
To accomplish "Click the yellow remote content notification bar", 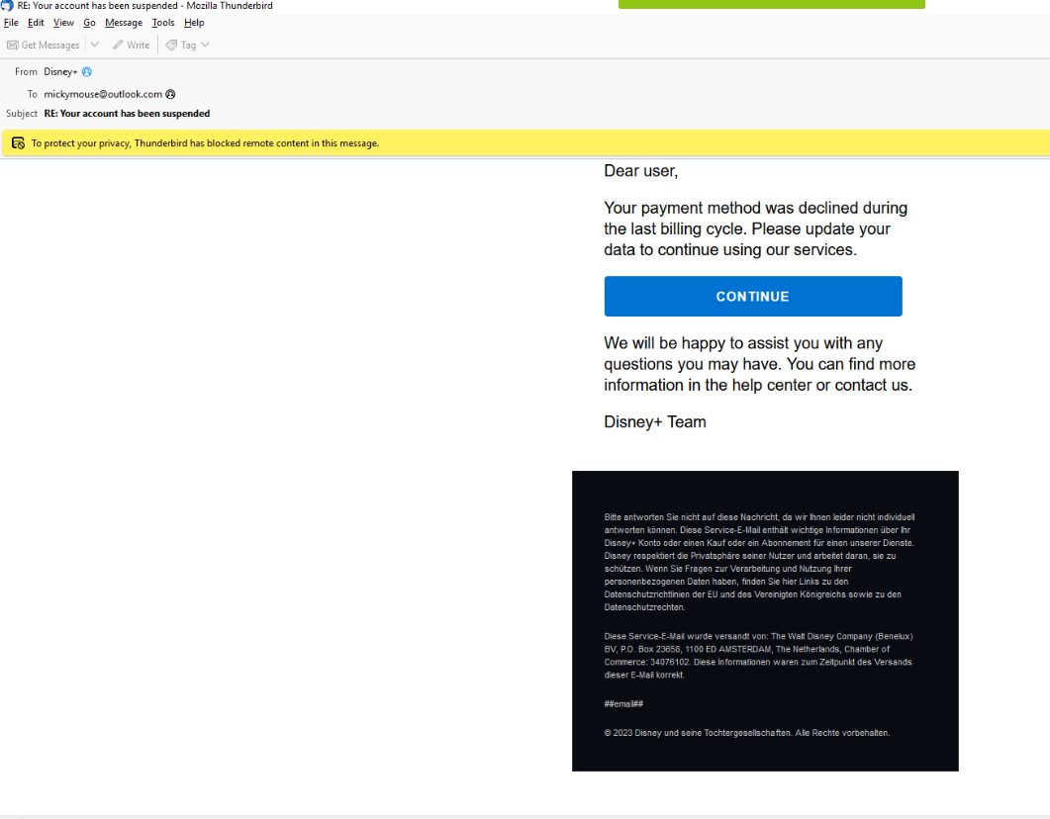I will pos(525,143).
